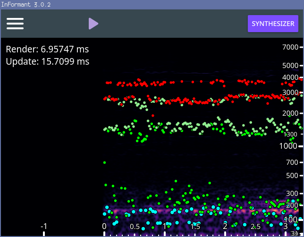
Task: Click the 2000 Hz frequency axis label
Action: 290,113
